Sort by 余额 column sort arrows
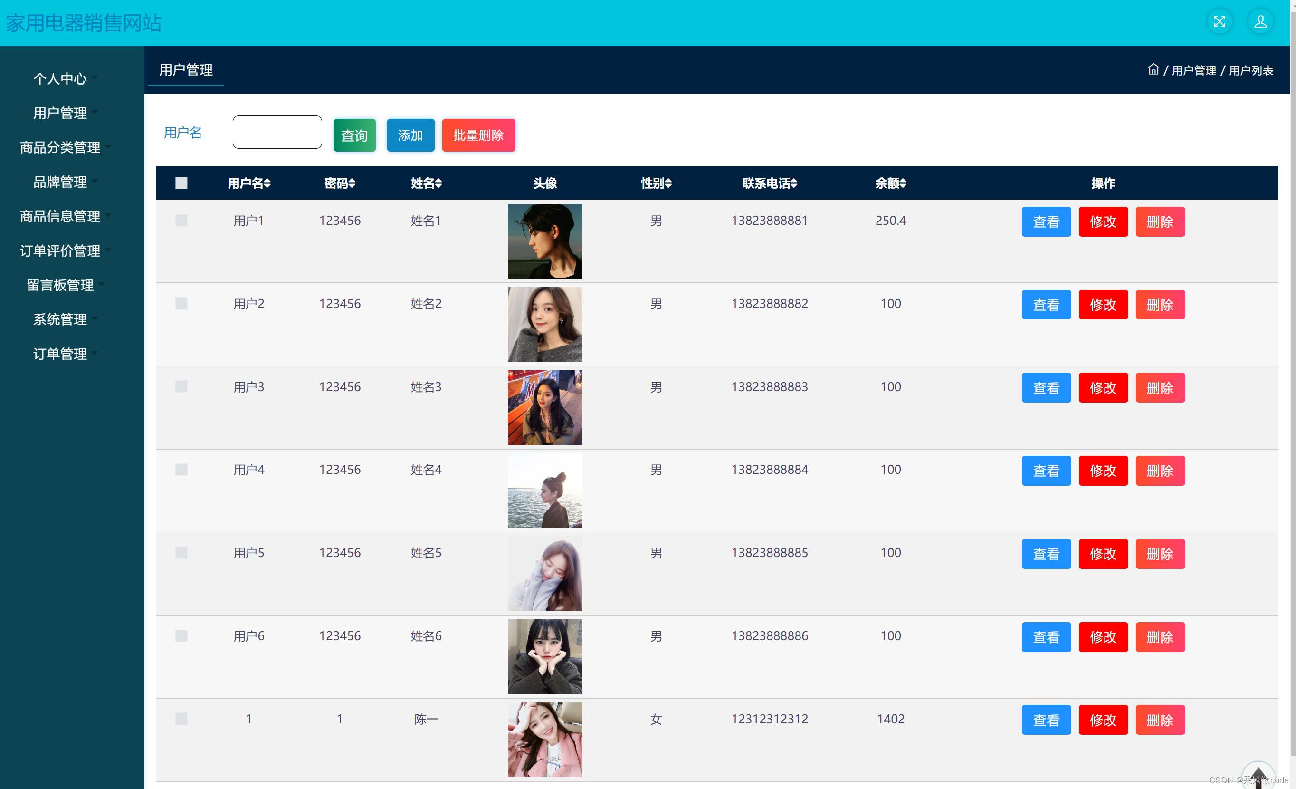The width and height of the screenshot is (1296, 789). [x=903, y=183]
